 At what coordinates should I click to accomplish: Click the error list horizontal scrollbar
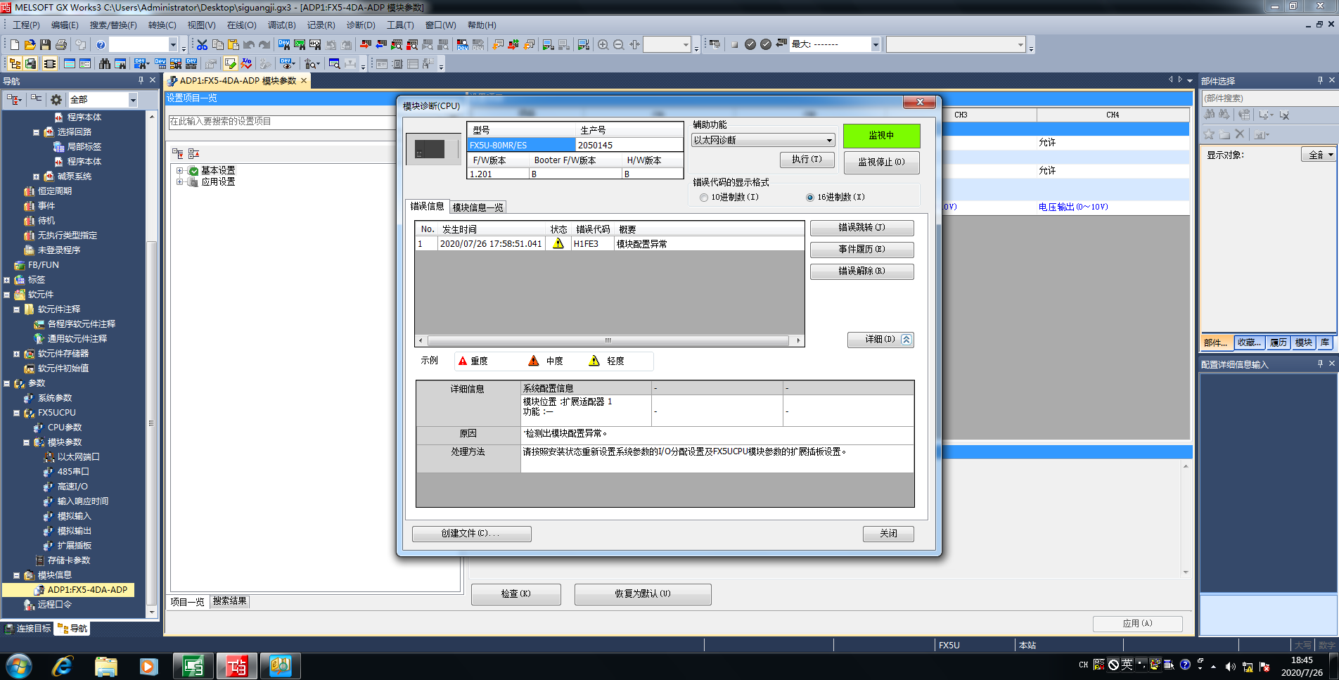point(608,340)
